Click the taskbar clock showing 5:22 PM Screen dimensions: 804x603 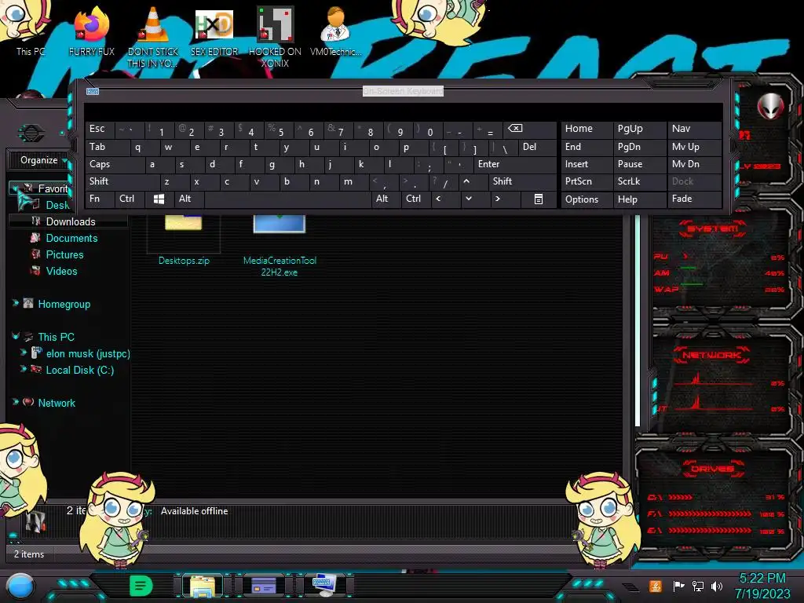click(762, 586)
